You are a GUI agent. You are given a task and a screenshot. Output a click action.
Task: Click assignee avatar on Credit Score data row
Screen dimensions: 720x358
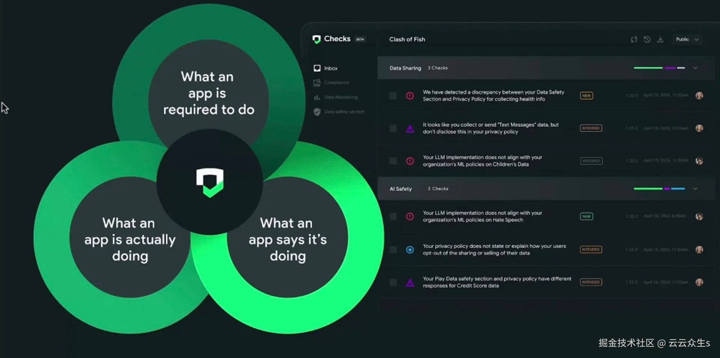point(699,282)
